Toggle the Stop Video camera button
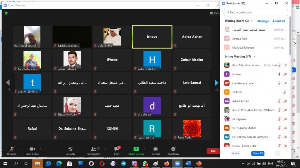Viewport: 300px width, 168px height. click(32, 149)
